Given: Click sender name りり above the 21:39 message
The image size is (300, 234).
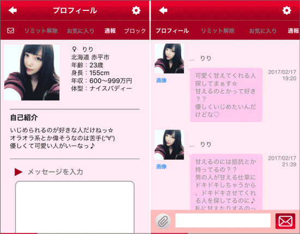Looking at the screenshot, I should (x=206, y=144).
